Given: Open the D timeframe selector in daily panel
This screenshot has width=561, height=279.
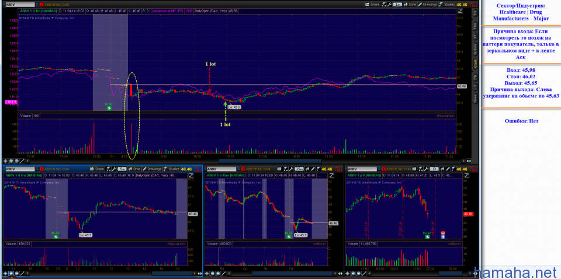Looking at the screenshot, I should (434, 169).
